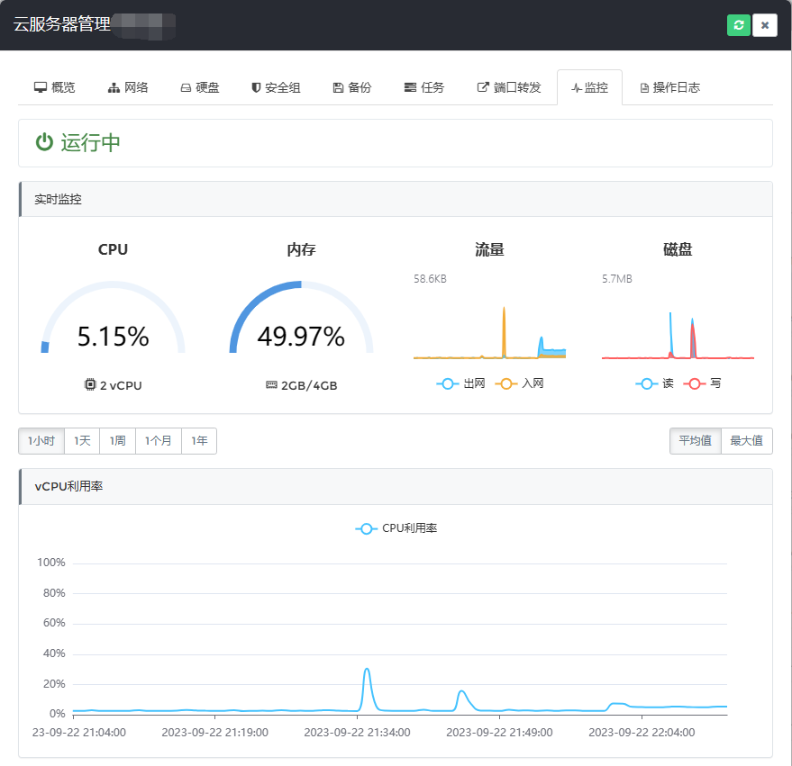792x766 pixels.
Task: Click the CPU gauge 5.15% value
Action: click(114, 337)
